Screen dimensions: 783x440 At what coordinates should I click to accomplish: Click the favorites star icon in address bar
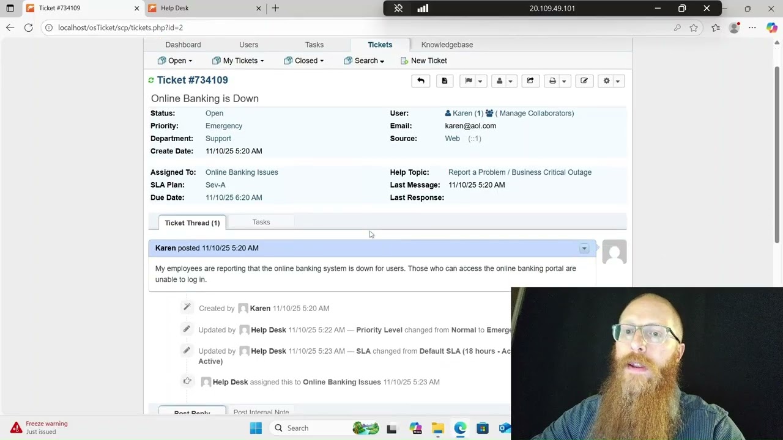click(694, 28)
